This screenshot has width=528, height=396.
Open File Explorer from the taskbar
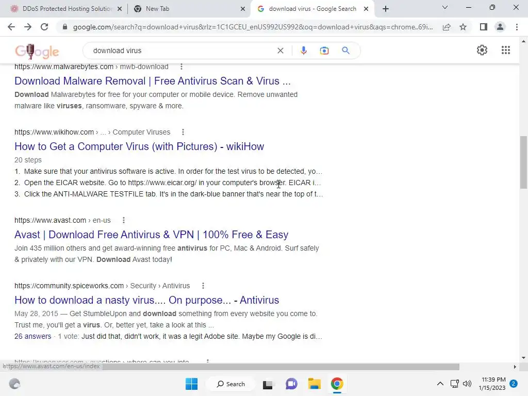point(314,384)
